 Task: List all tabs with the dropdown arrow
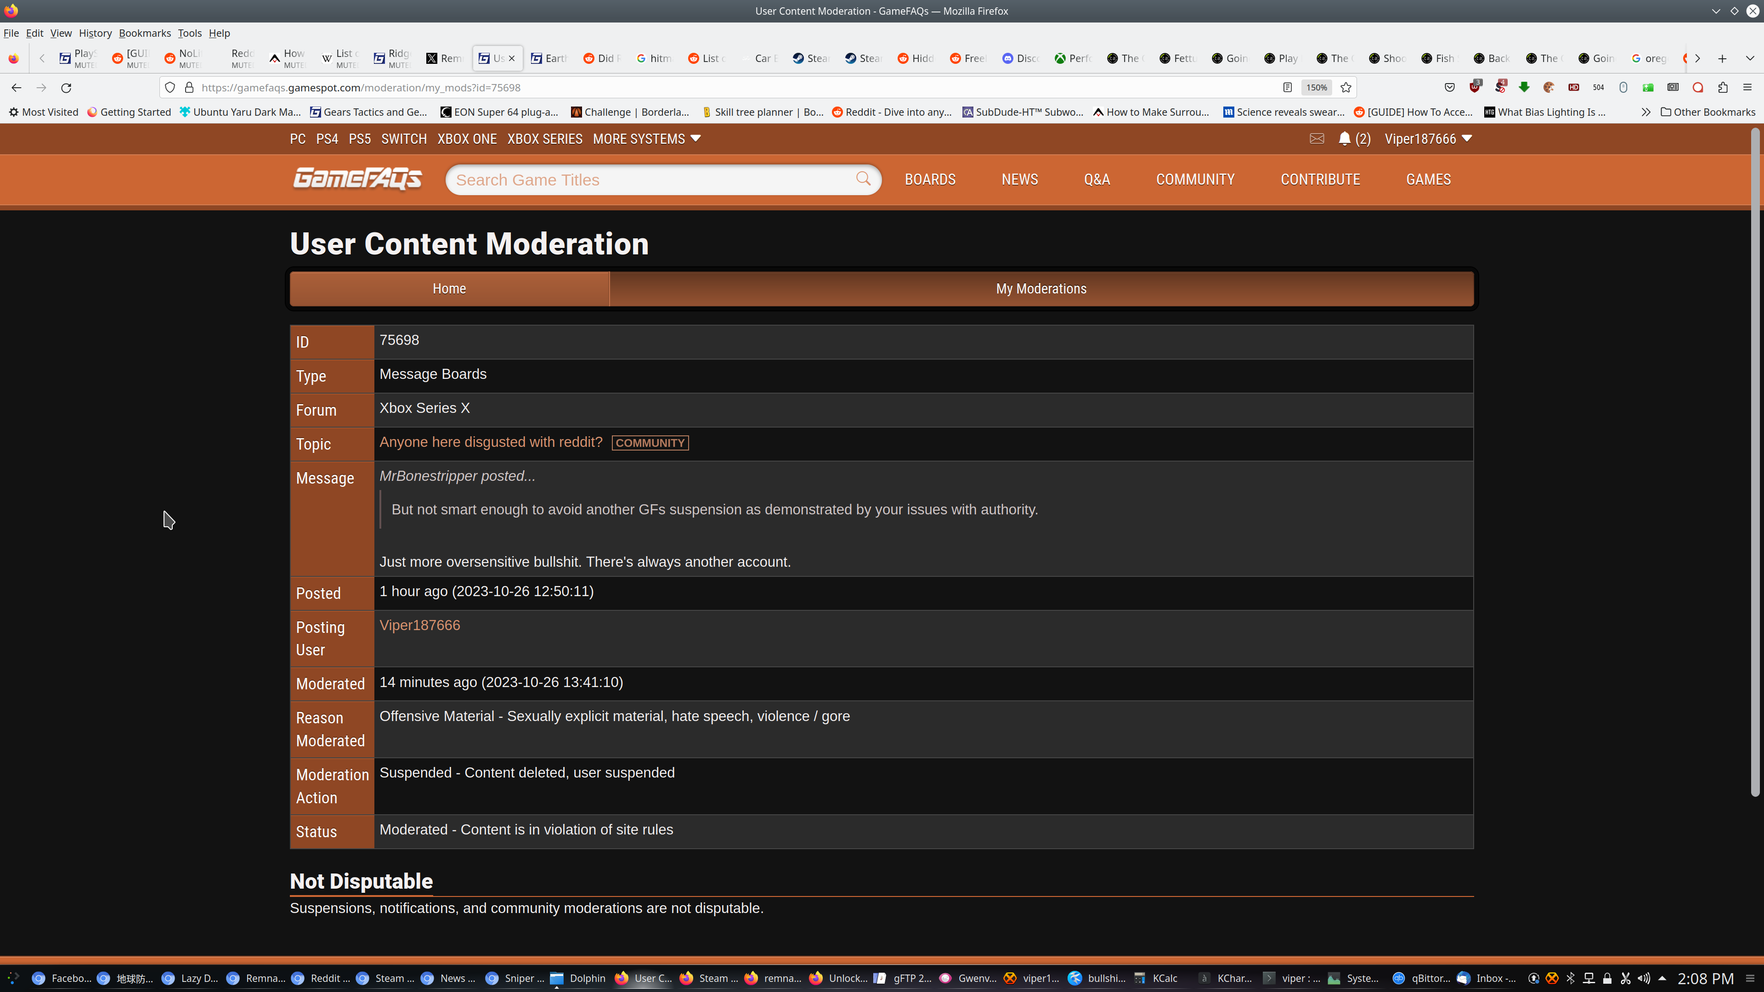1750,58
